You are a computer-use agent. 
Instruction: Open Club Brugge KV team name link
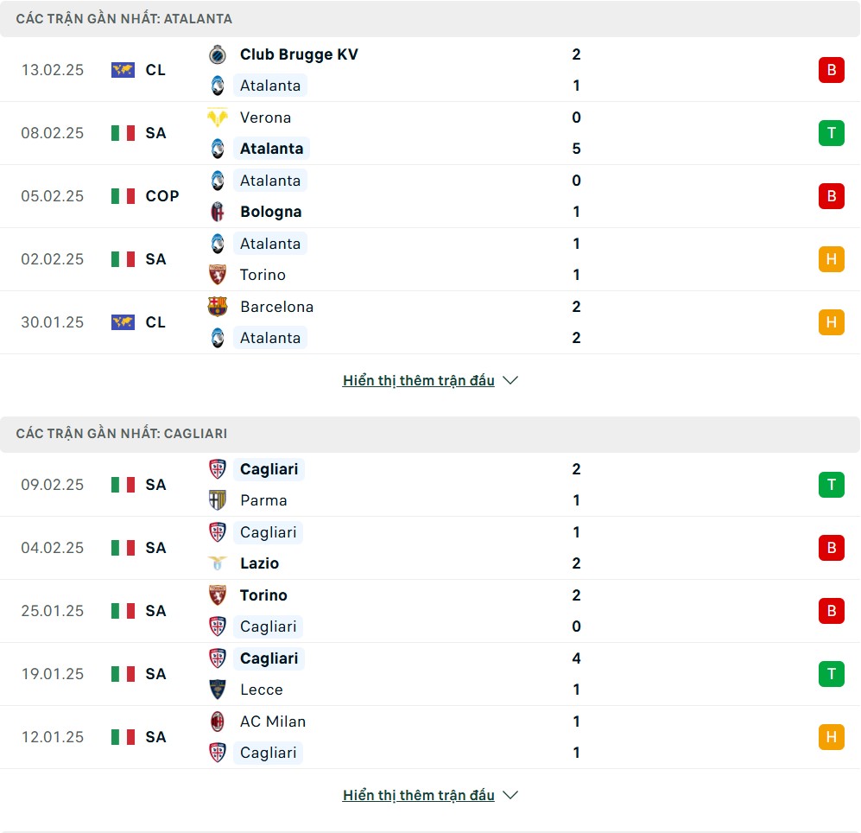click(299, 54)
